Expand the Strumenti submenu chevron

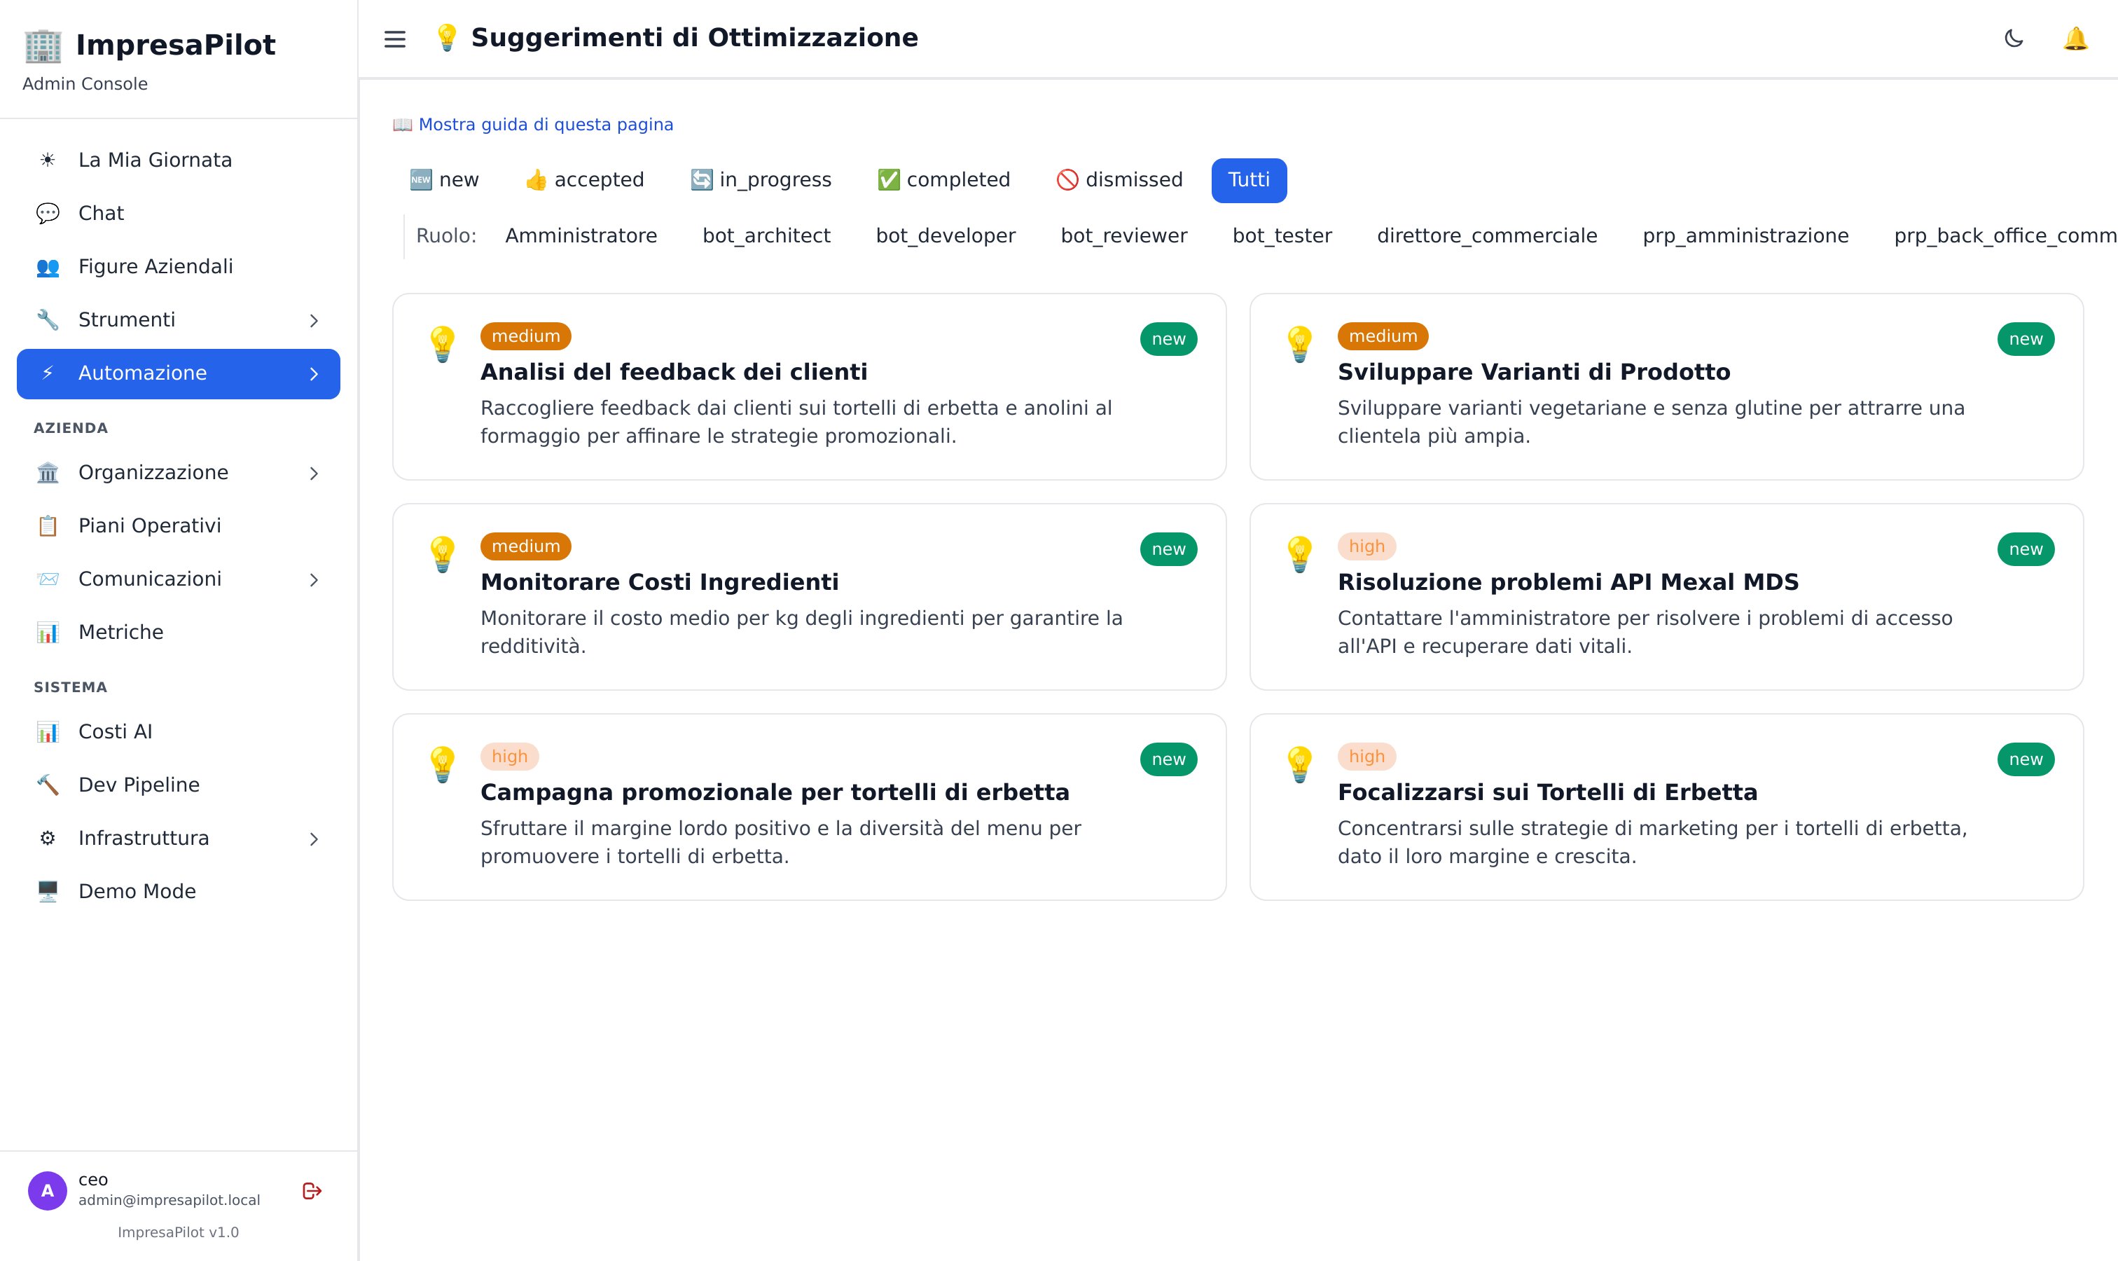pyautogui.click(x=314, y=320)
